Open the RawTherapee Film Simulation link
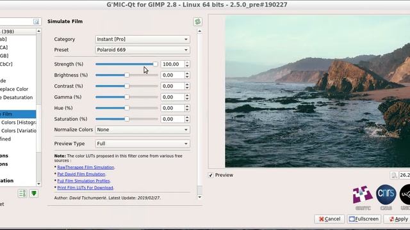Image resolution: width=410 pixels, height=230 pixels. click(x=86, y=167)
